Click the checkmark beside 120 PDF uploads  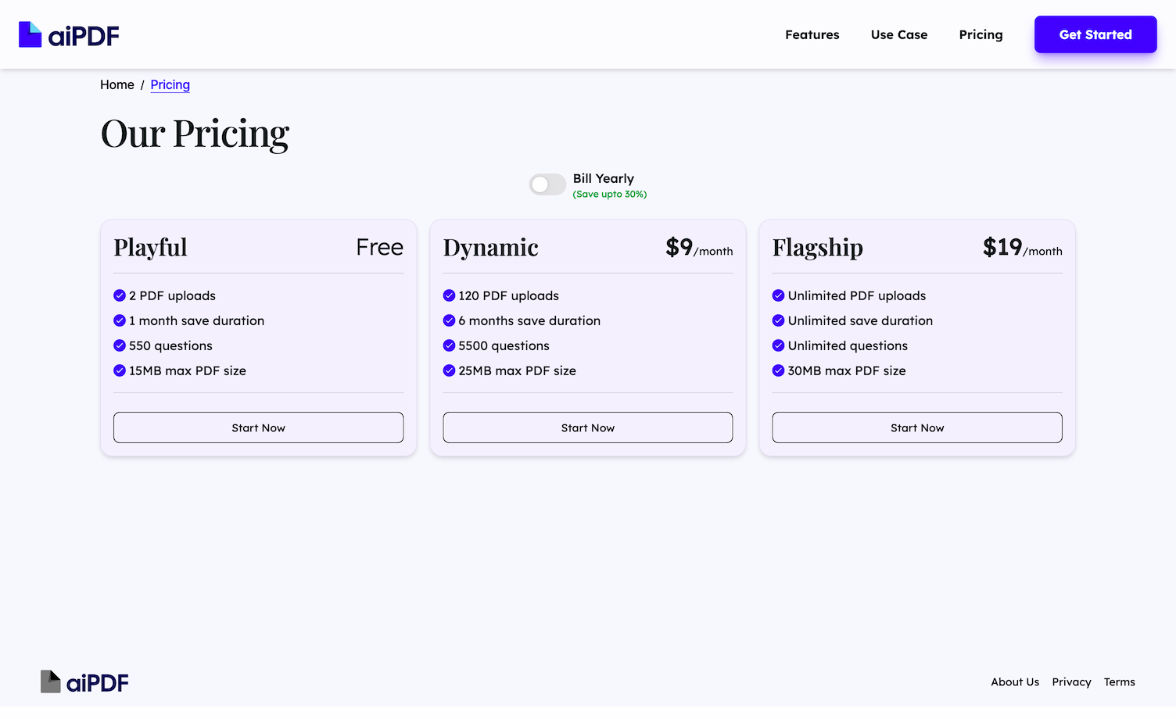(449, 295)
